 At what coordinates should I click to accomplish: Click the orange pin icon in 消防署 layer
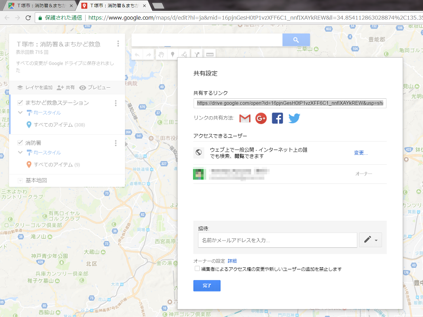pyautogui.click(x=29, y=164)
